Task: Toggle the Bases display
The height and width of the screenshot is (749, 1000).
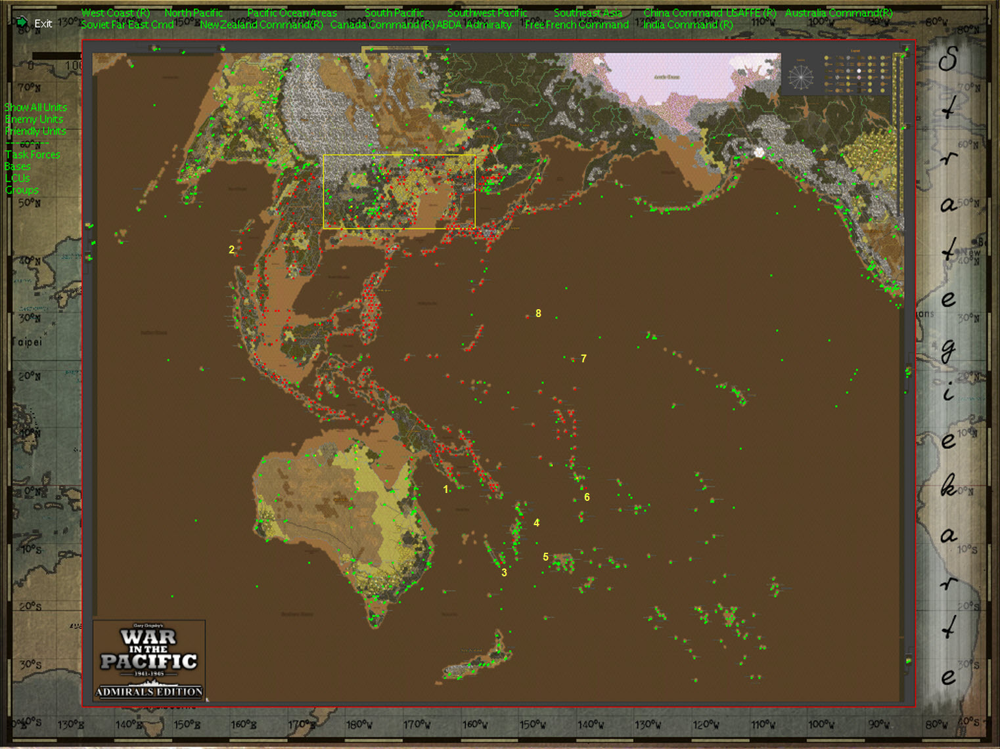Action: pyautogui.click(x=18, y=166)
